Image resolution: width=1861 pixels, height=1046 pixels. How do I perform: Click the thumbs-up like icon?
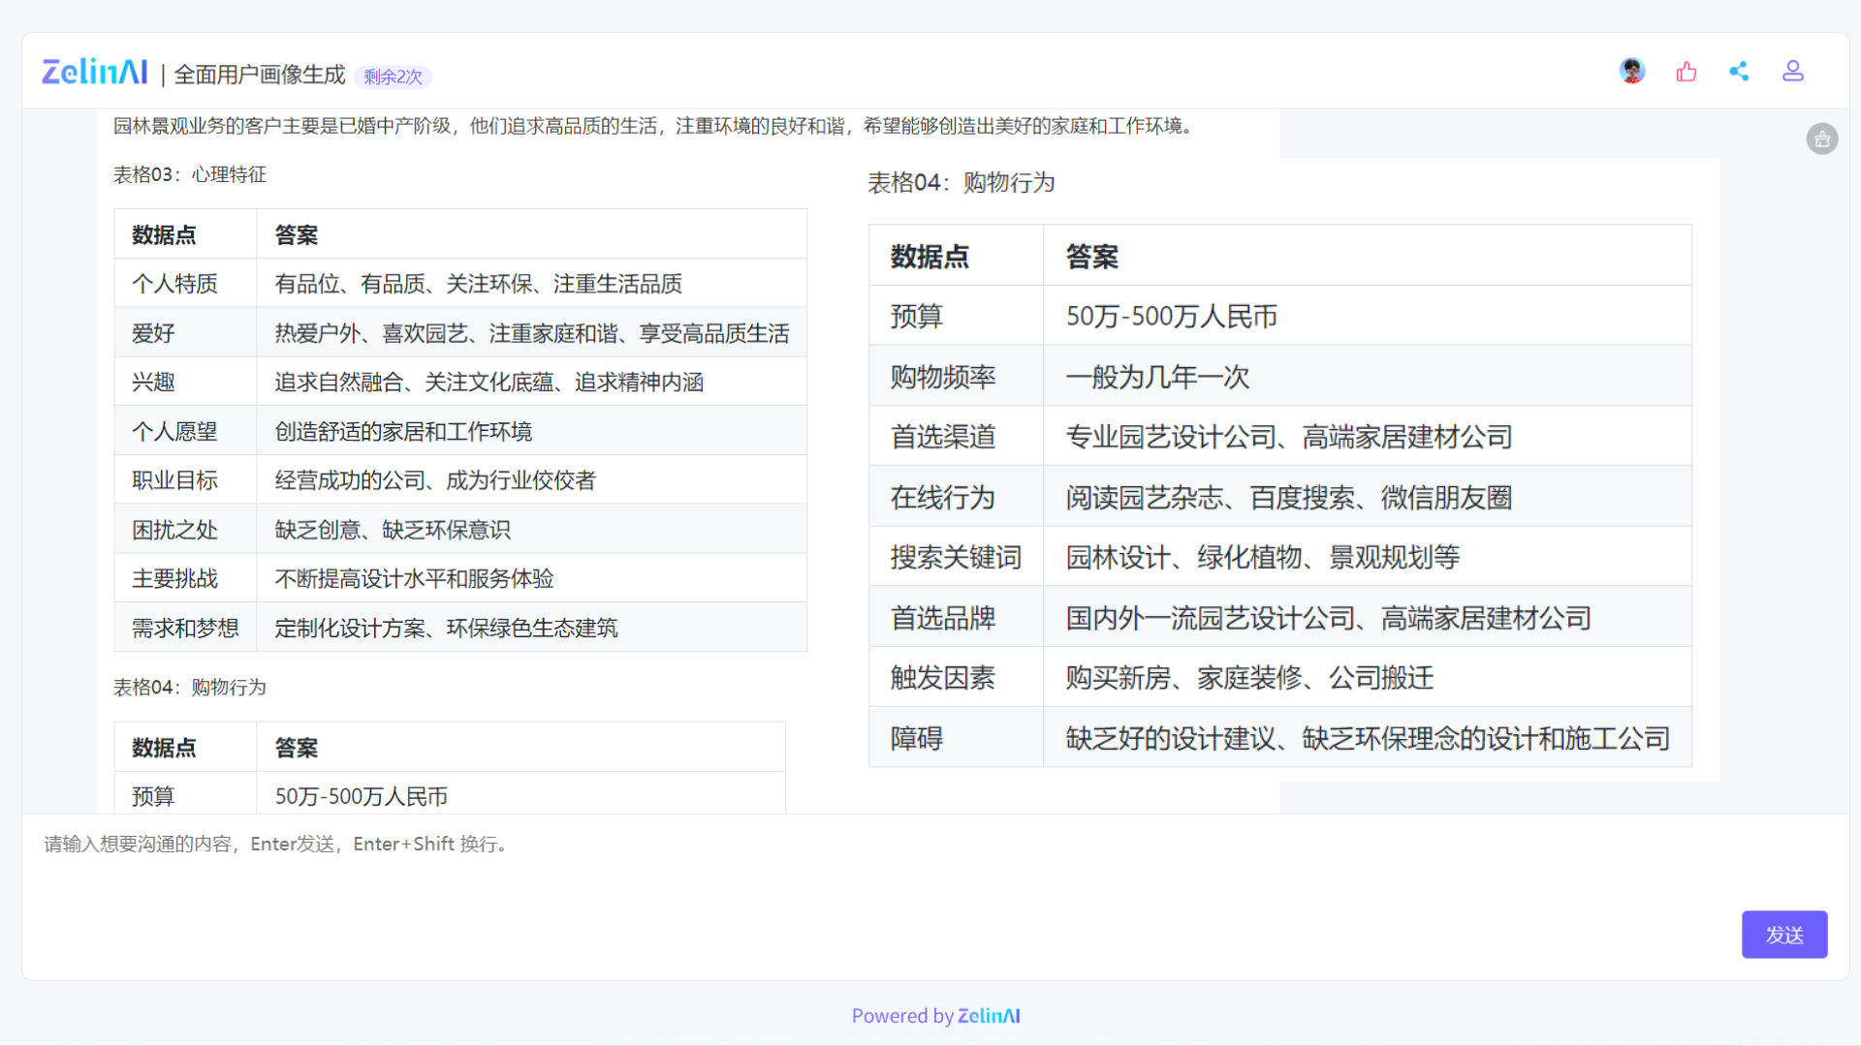1687,72
